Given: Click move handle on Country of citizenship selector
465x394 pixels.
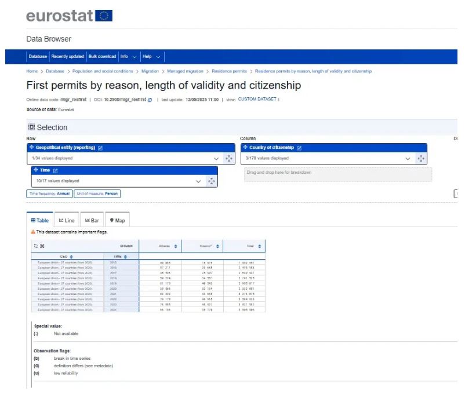Looking at the screenshot, I should [421, 158].
